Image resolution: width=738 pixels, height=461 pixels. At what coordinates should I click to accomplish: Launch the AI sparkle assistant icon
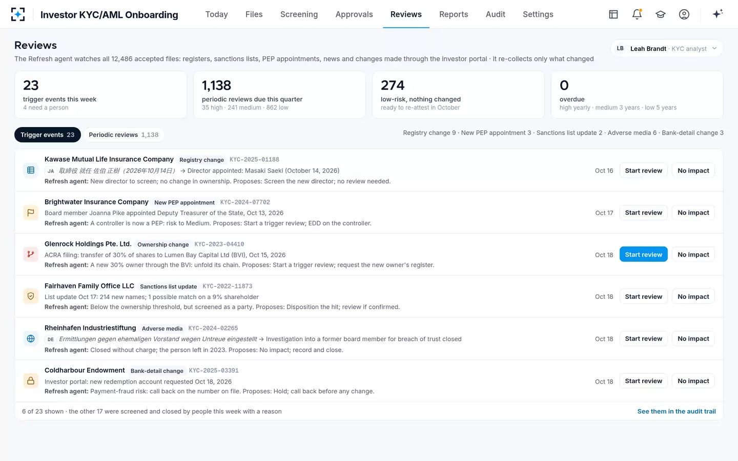(x=717, y=14)
